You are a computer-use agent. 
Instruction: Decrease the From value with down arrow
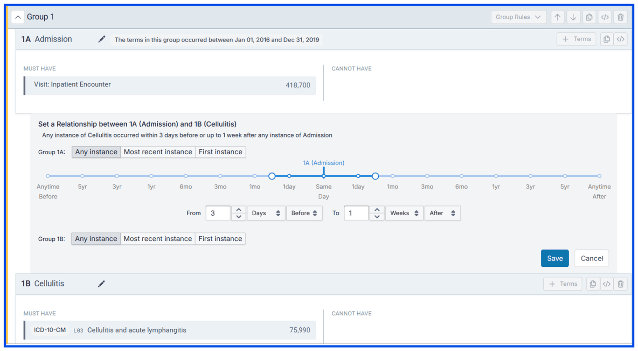coord(239,217)
